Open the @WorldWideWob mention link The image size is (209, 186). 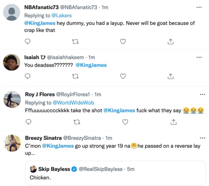click(x=73, y=103)
